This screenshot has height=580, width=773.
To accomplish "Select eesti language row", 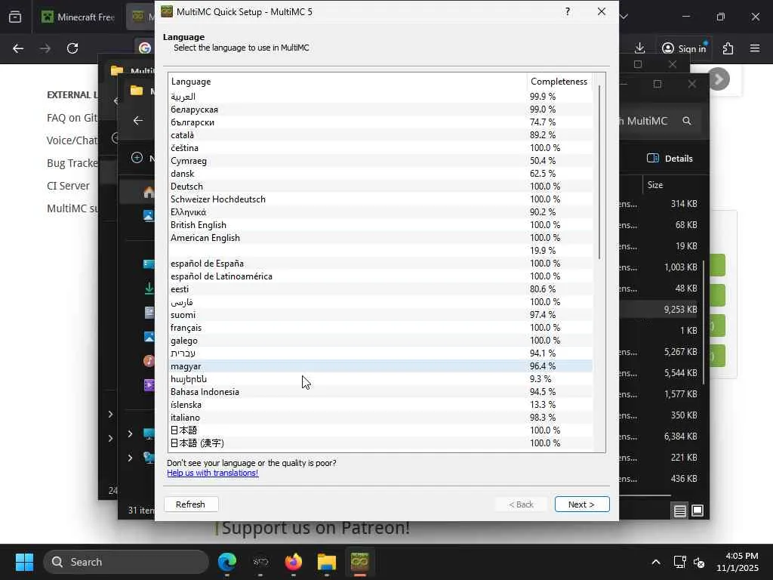I will pos(380,289).
